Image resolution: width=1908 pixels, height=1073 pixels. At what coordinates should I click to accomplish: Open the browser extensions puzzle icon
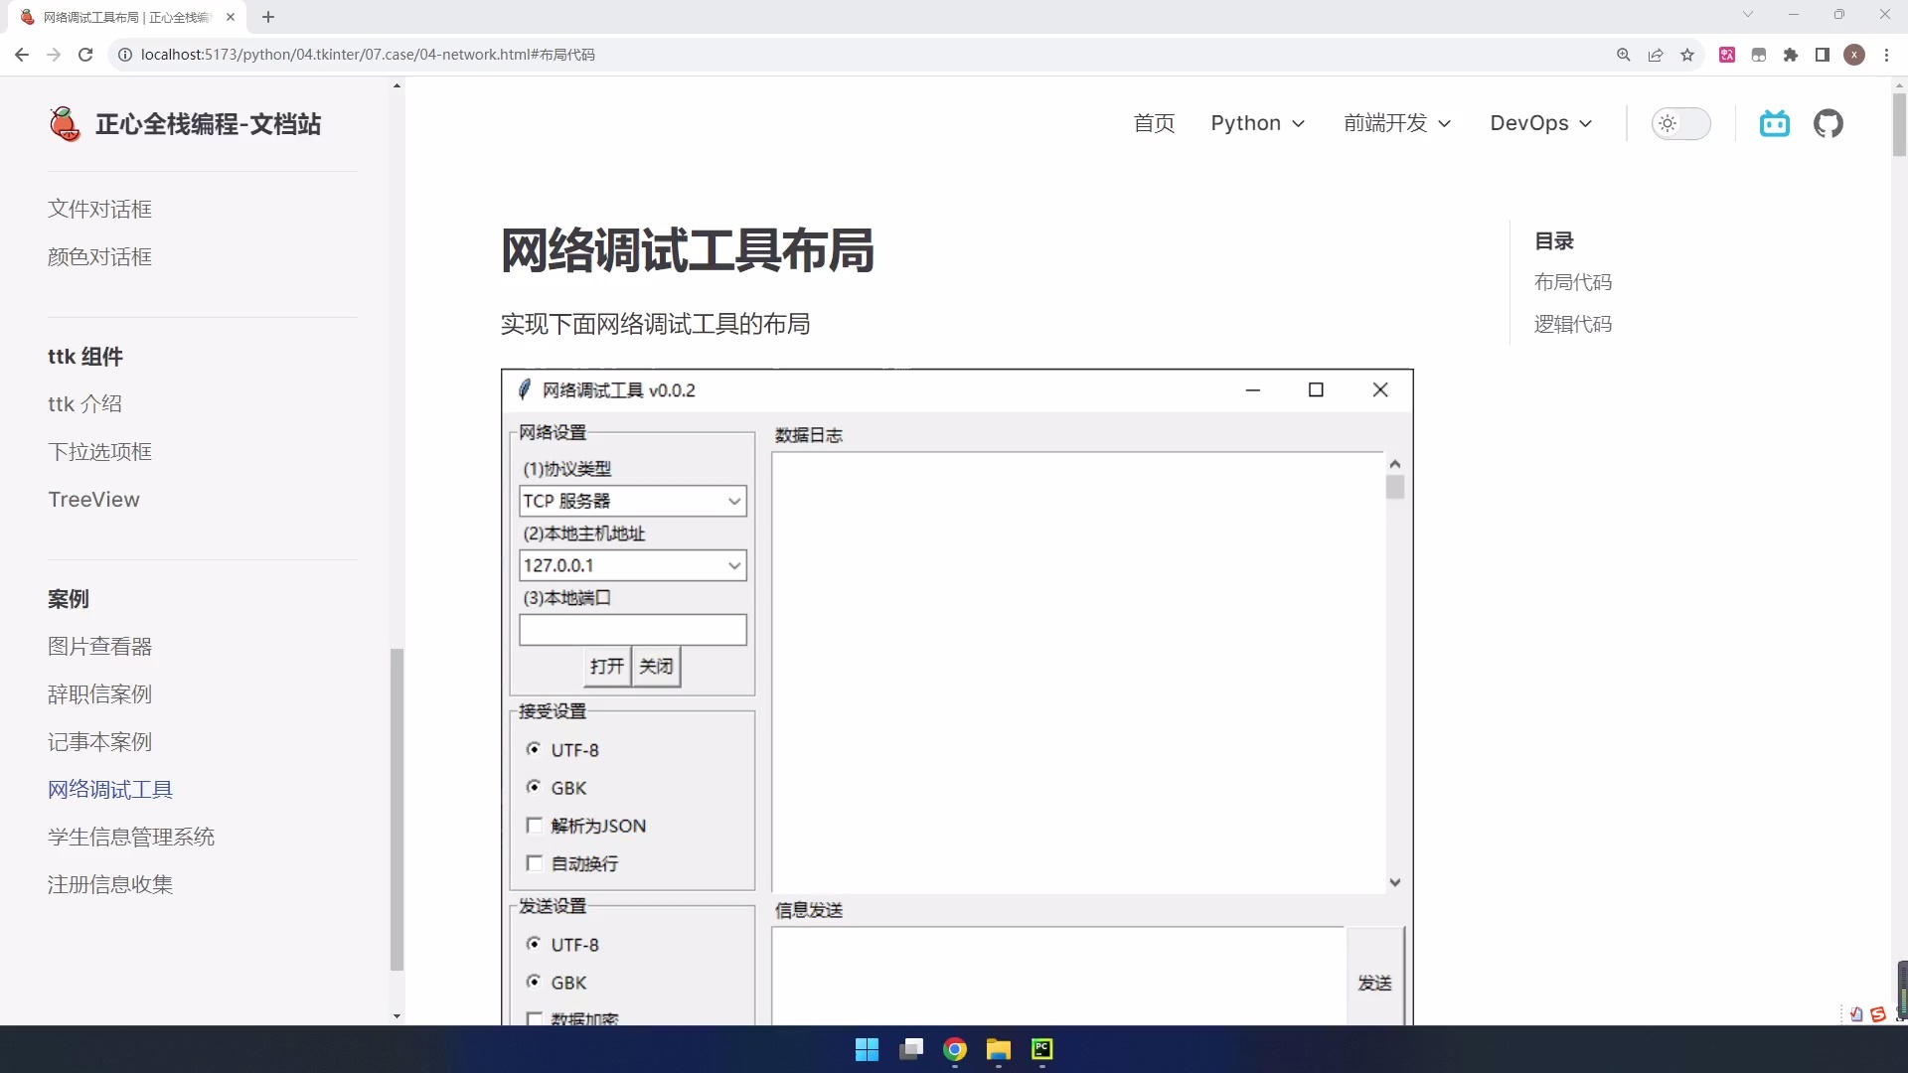[1791, 55]
